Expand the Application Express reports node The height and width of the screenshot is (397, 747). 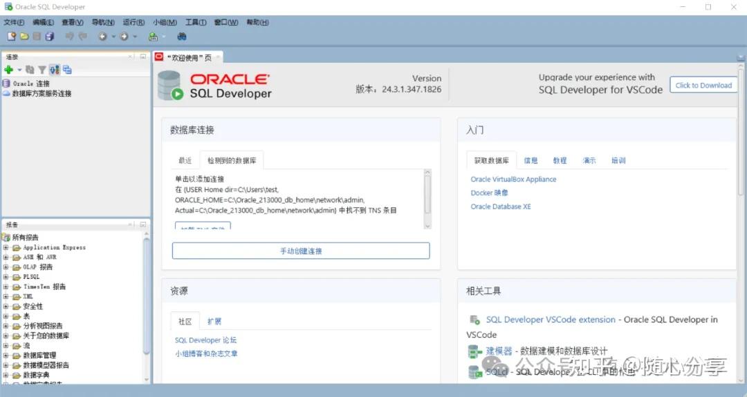(6, 248)
